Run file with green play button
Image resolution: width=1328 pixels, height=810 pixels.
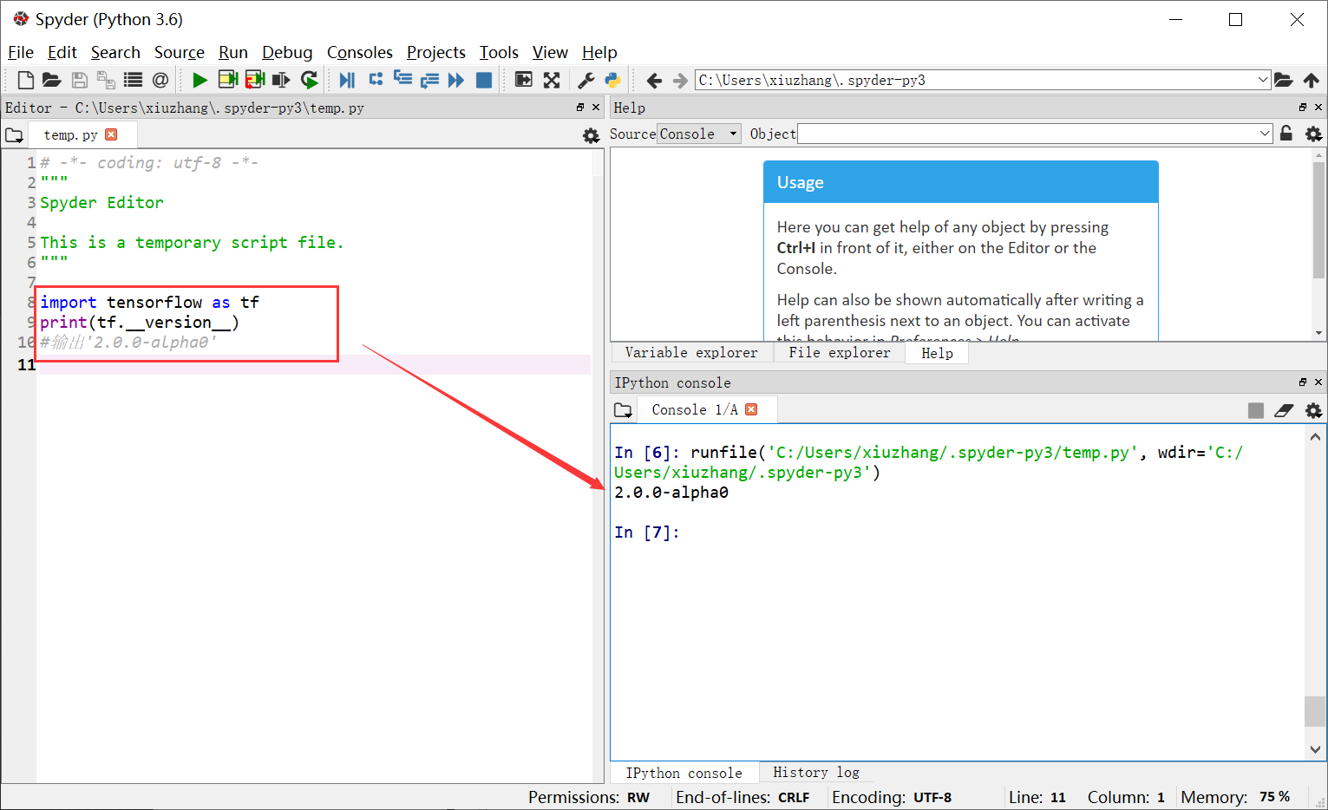click(200, 80)
